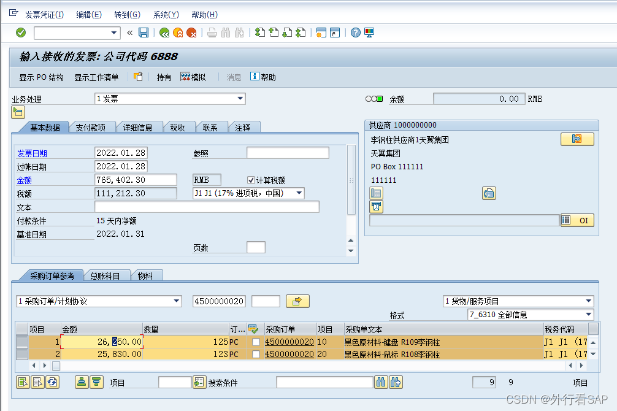Toggle the 计算税额 checkbox
This screenshot has height=411, width=617.
(251, 180)
